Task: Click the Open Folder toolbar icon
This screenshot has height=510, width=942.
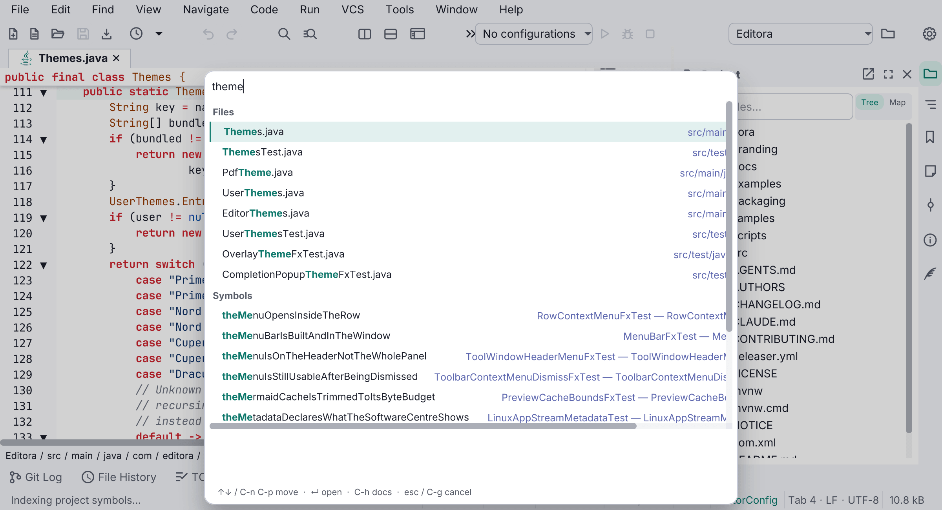Action: pyautogui.click(x=58, y=34)
